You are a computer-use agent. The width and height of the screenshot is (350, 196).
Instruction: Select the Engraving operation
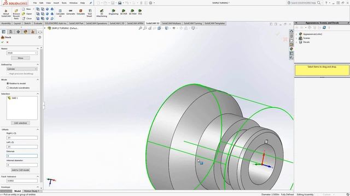point(113,12)
